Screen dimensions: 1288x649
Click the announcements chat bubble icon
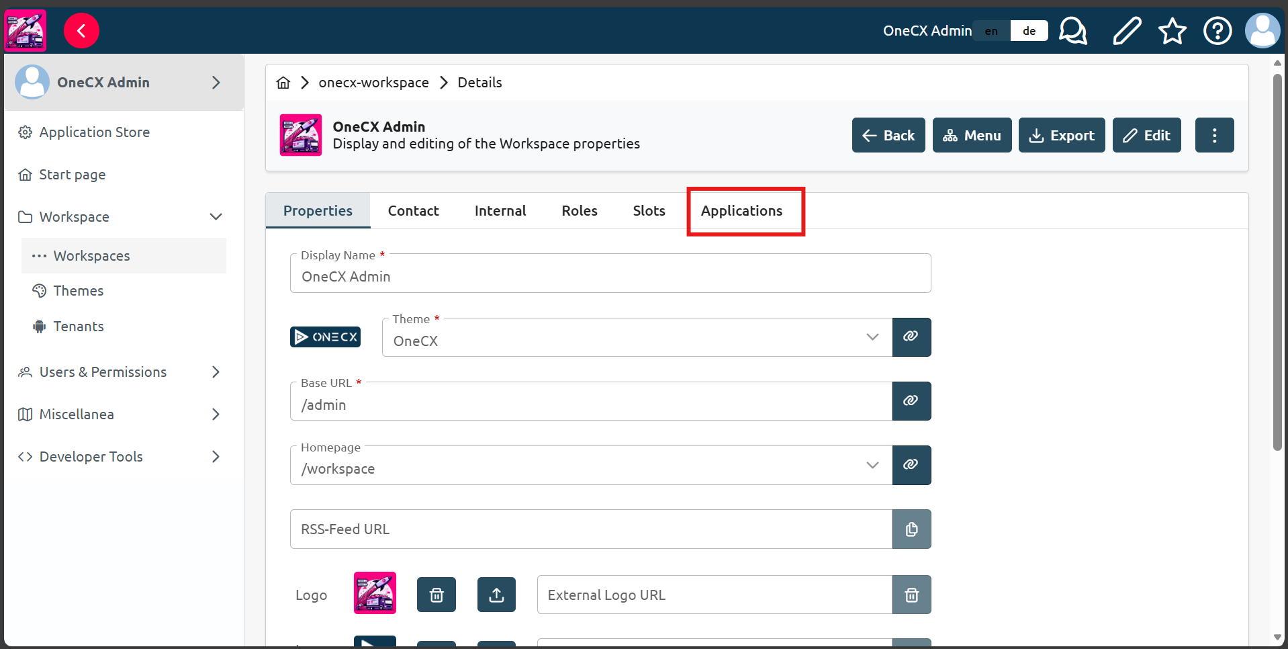point(1072,30)
